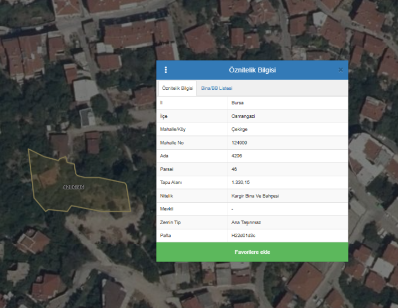Switch to the Bina/BB Listesi tab
The image size is (398, 308).
(x=217, y=88)
